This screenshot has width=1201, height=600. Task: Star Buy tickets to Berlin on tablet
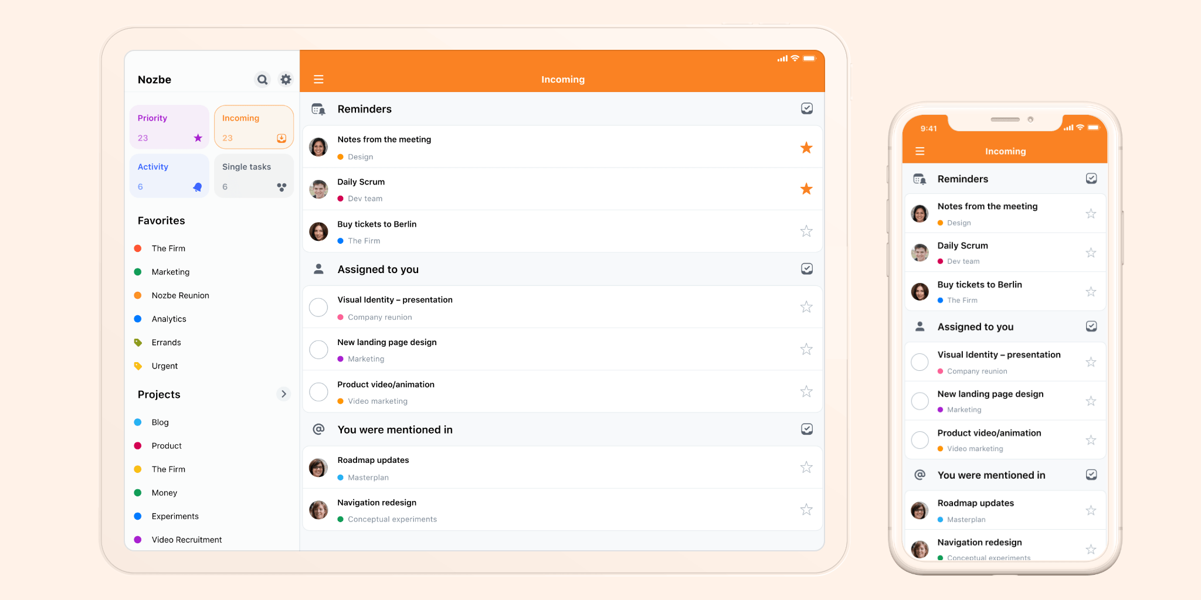(806, 231)
